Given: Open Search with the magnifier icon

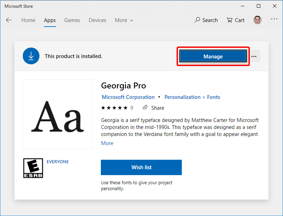Looking at the screenshot, I should 197,20.
